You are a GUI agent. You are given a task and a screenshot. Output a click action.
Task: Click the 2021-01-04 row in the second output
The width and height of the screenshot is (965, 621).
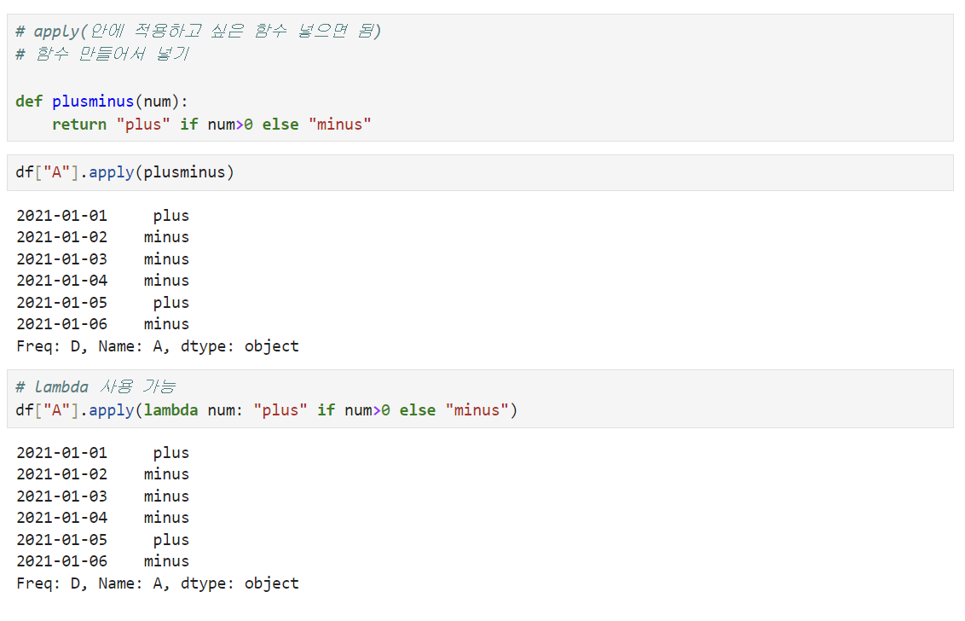click(x=103, y=518)
